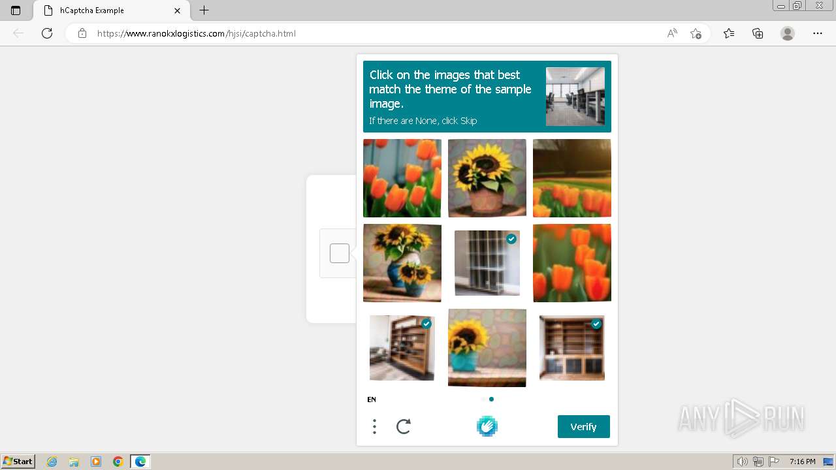Open the tab actions menu icon

click(x=16, y=10)
